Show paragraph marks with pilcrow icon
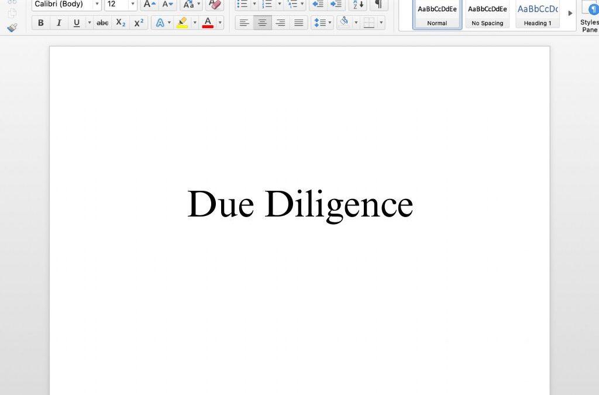This screenshot has height=395, width=599. [x=378, y=4]
